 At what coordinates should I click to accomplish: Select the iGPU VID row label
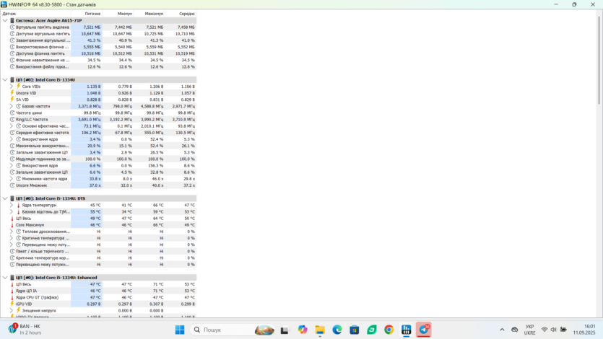click(24, 304)
